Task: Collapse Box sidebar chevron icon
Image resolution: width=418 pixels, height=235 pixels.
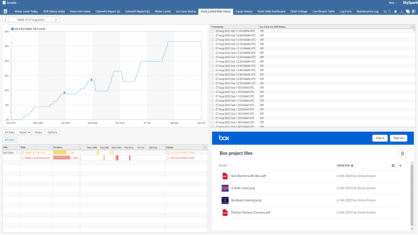Action: (x=400, y=166)
